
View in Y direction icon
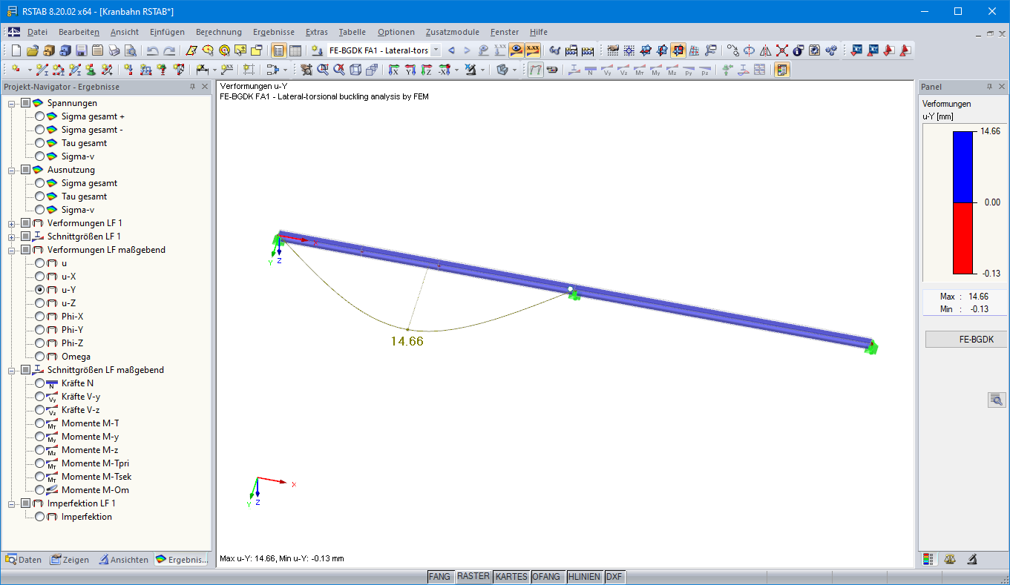410,70
